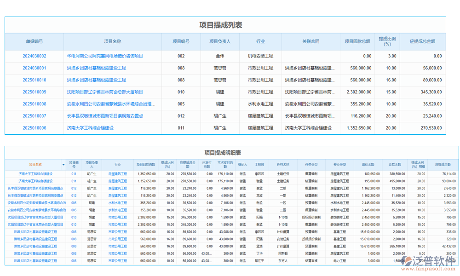Open document number 2024030002
Image resolution: width=460 pixels, height=276 pixels.
[x=34, y=56]
